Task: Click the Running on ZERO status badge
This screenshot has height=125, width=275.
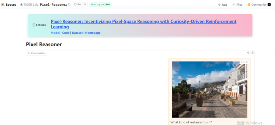Action: click(100, 5)
